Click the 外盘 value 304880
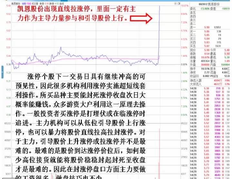This screenshot has width=232, height=179. pos(205,65)
